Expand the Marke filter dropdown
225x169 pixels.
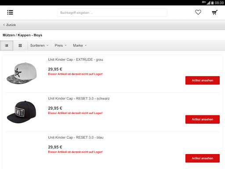(80, 46)
